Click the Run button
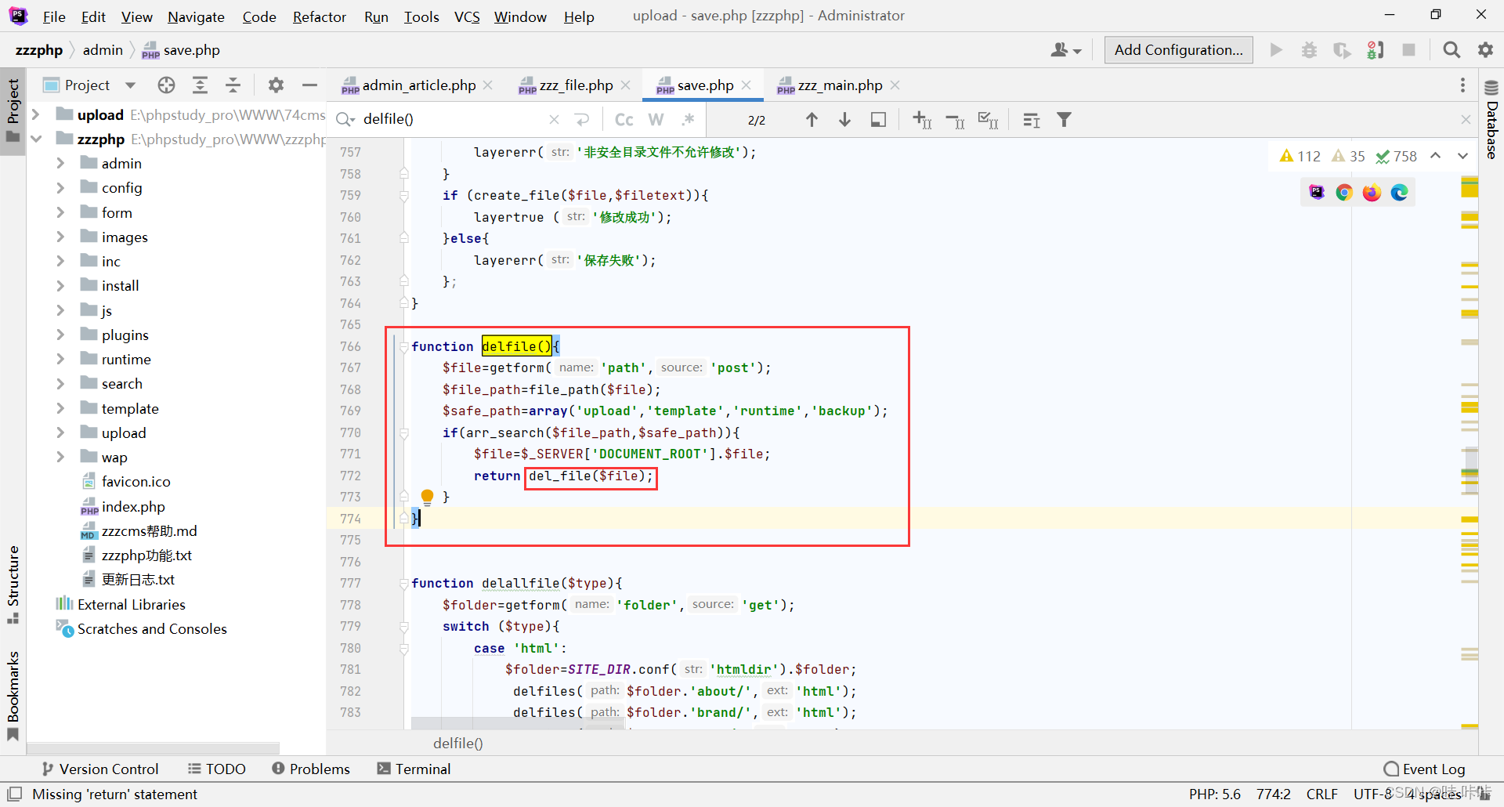The height and width of the screenshot is (807, 1504). pos(1276,49)
